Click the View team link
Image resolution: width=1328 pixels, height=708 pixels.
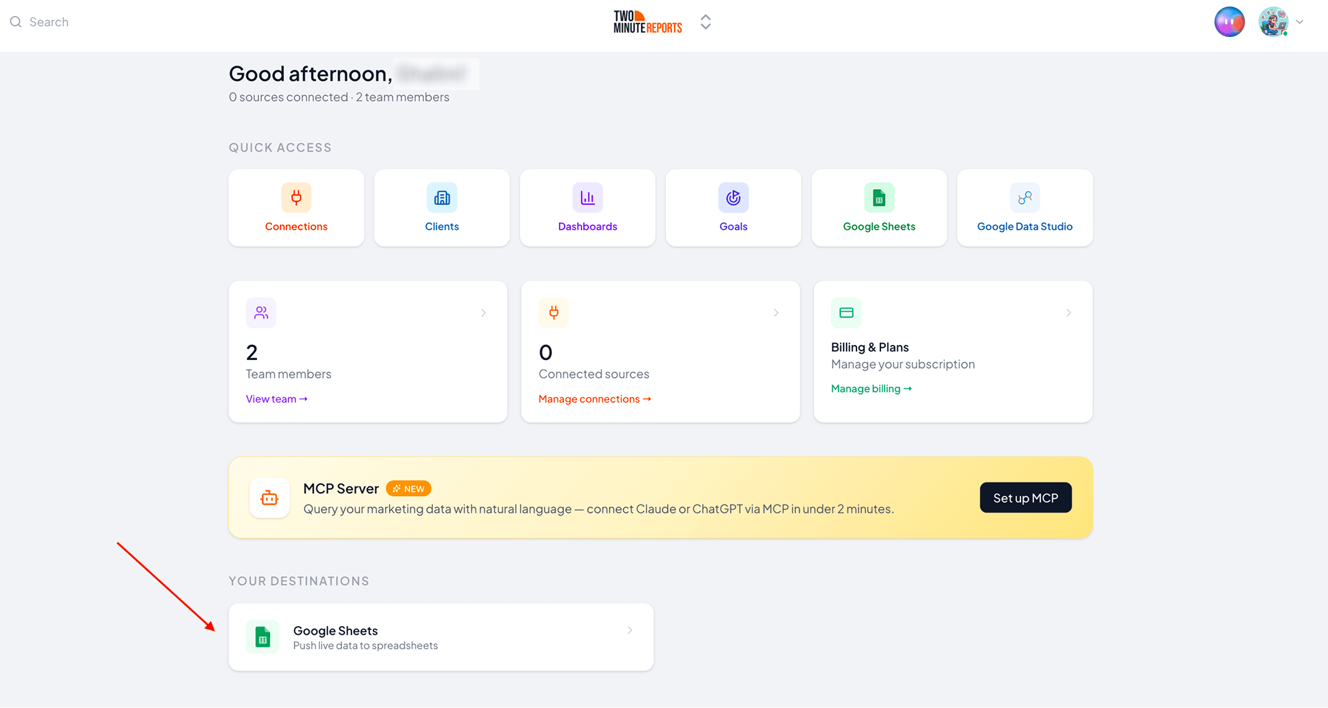point(276,399)
